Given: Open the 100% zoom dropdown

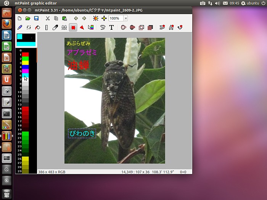Looking at the screenshot, I should [x=125, y=18].
